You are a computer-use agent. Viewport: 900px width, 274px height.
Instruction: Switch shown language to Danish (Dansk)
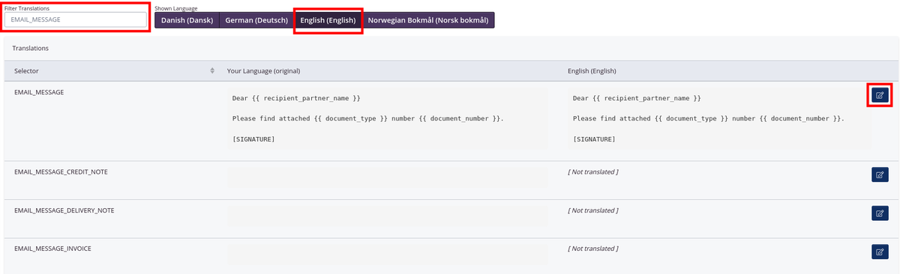187,20
